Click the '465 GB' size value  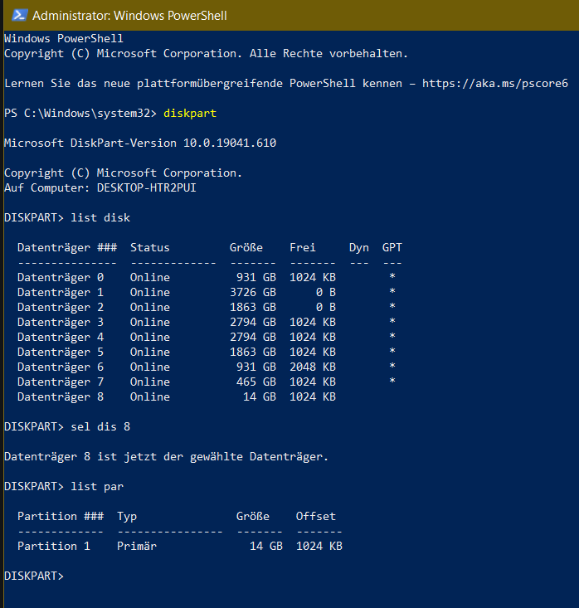coord(256,382)
